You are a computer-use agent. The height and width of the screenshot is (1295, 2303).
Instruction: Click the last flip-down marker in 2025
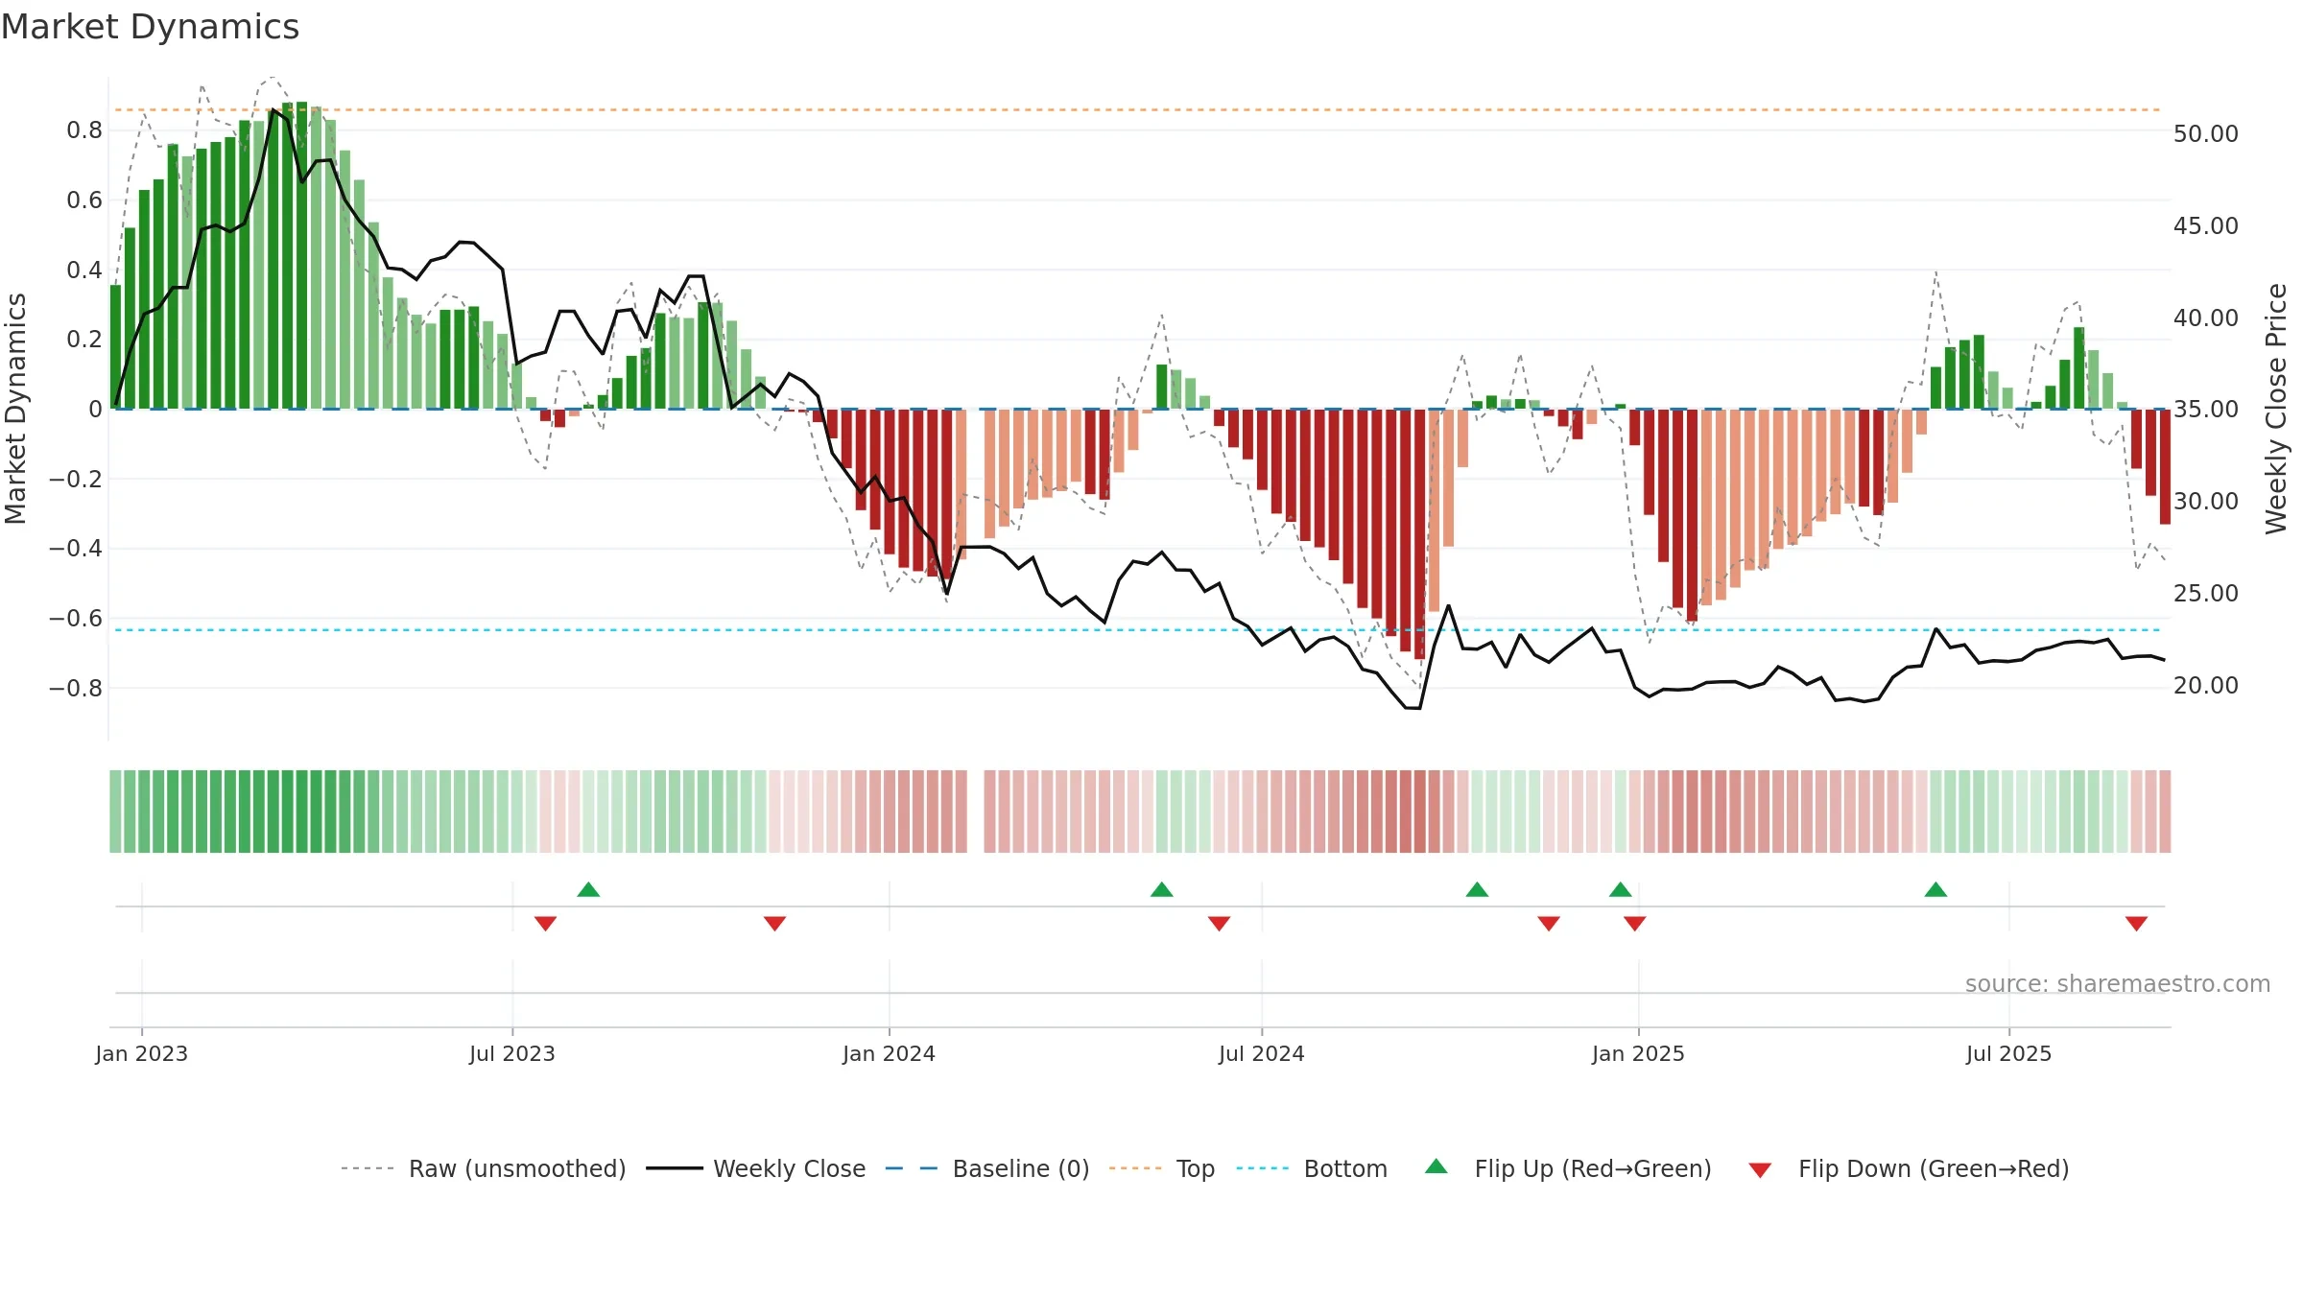pos(2136,924)
